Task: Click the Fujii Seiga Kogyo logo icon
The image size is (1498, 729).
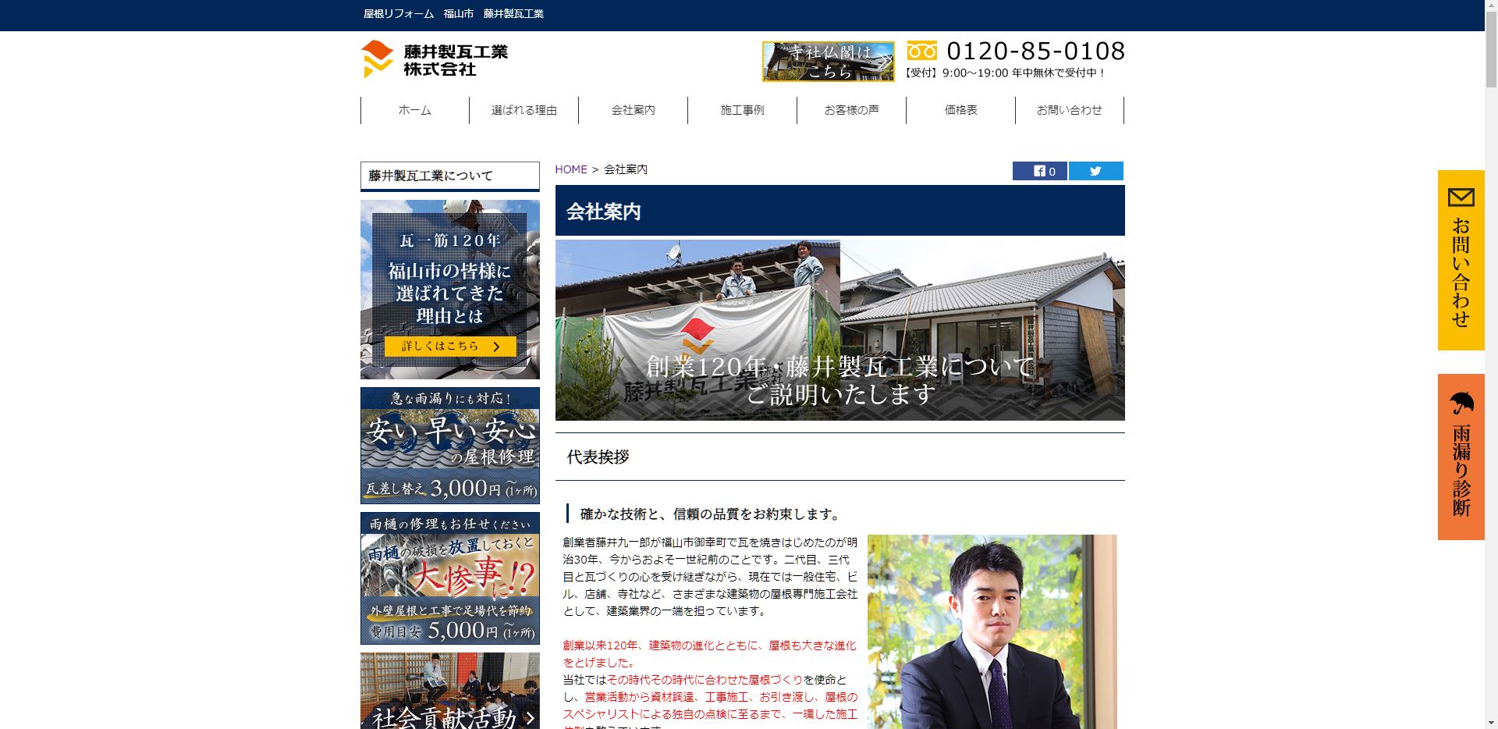Action: (x=377, y=59)
